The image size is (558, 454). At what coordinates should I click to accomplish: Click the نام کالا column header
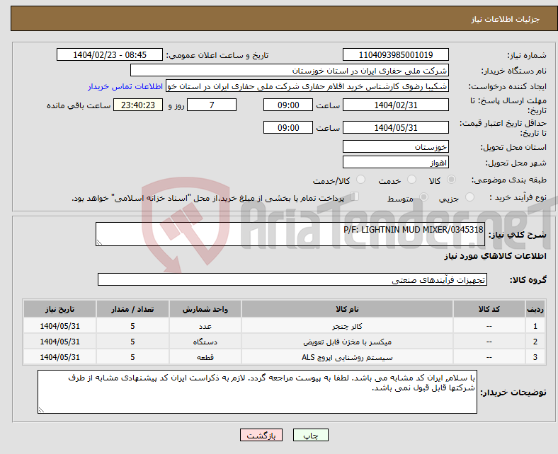[347, 309]
